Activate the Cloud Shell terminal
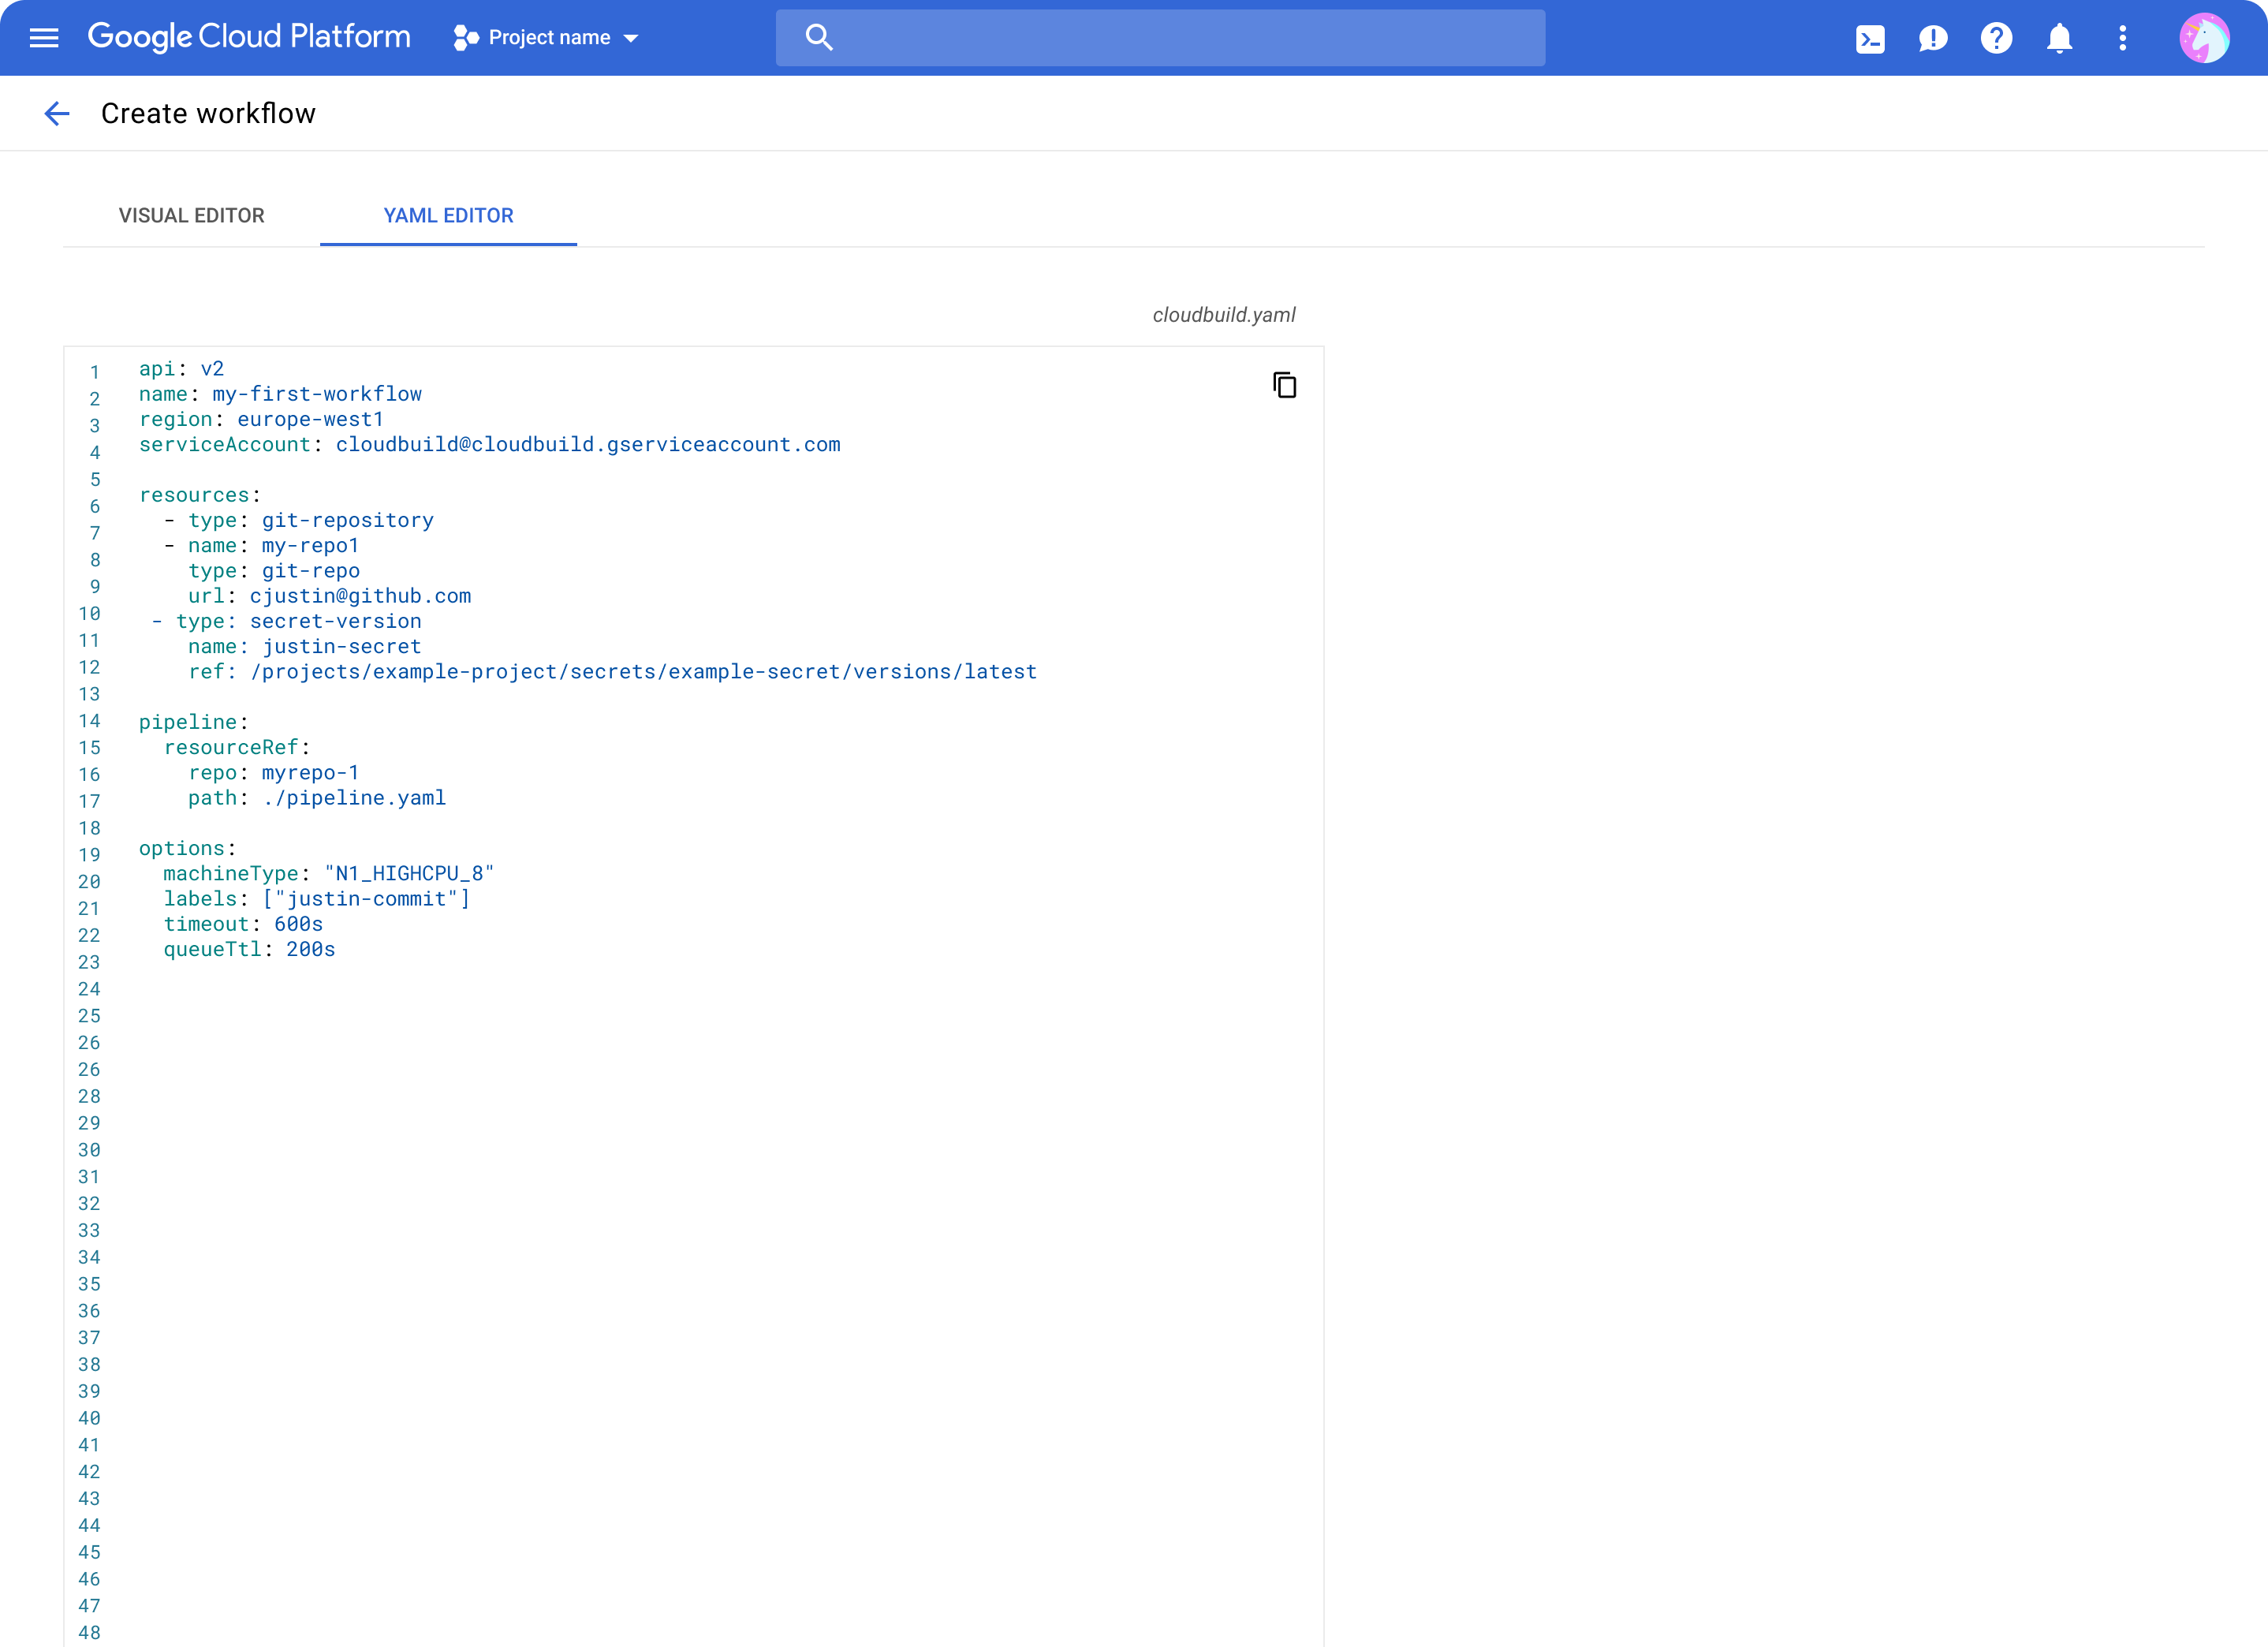 pos(1871,38)
